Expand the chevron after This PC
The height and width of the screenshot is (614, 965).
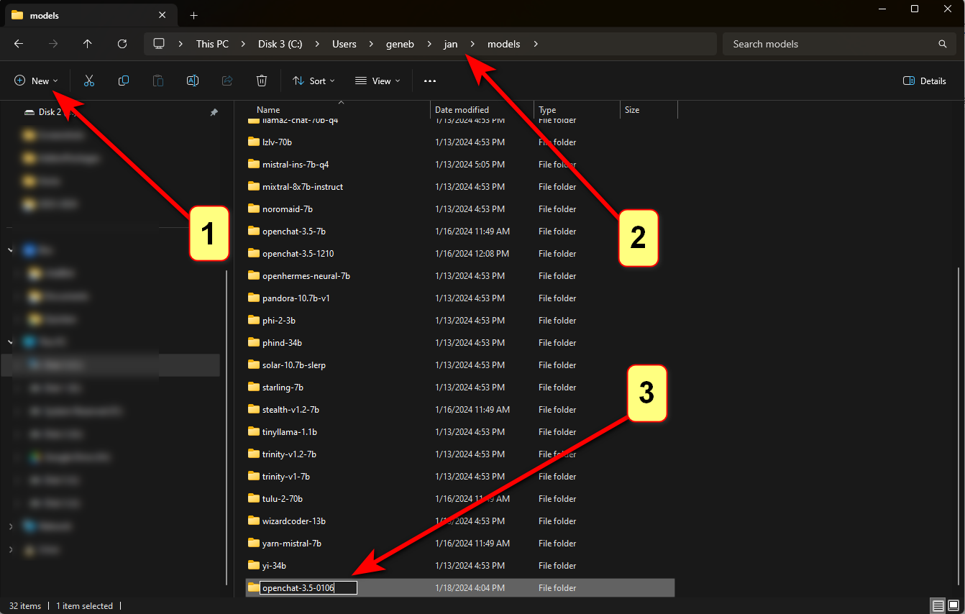click(x=244, y=44)
